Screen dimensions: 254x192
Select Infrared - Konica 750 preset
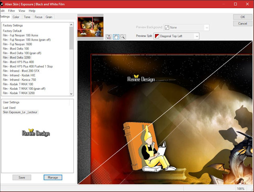click(x=19, y=80)
